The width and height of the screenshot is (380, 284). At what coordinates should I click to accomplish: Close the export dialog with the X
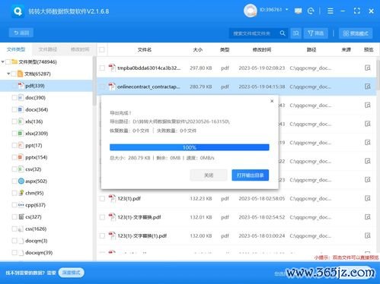(x=272, y=101)
